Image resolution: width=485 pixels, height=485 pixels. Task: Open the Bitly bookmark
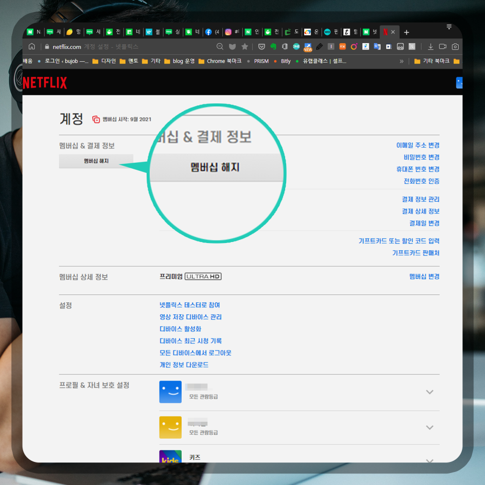point(282,61)
